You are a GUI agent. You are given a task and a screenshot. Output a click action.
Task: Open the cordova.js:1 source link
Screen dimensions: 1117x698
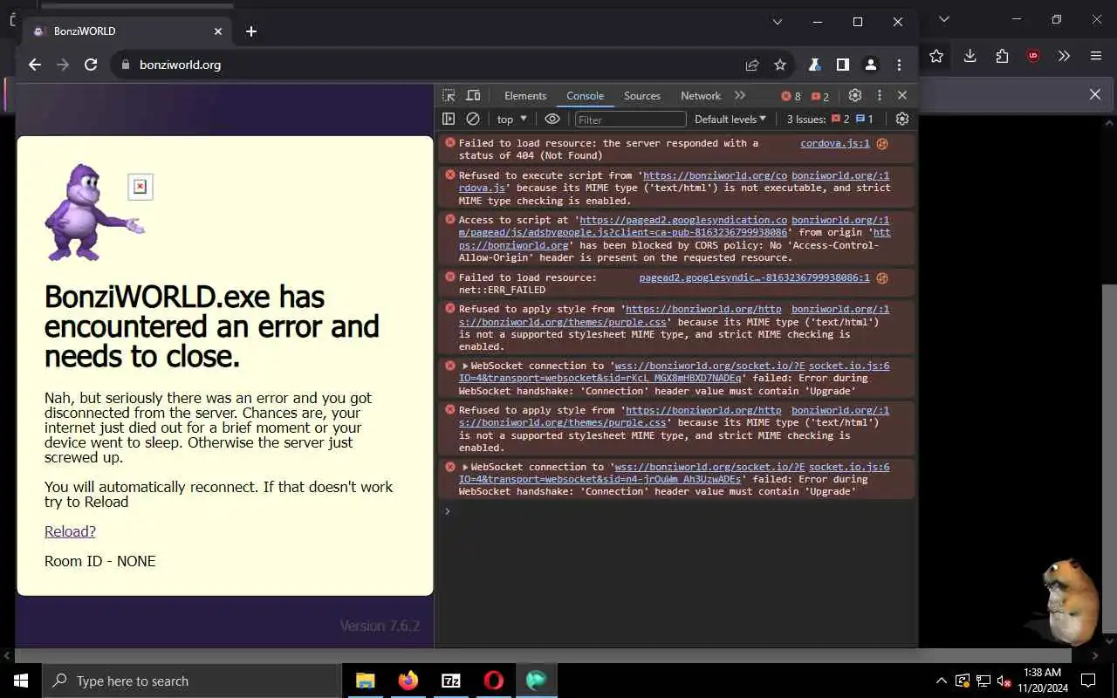pos(835,143)
